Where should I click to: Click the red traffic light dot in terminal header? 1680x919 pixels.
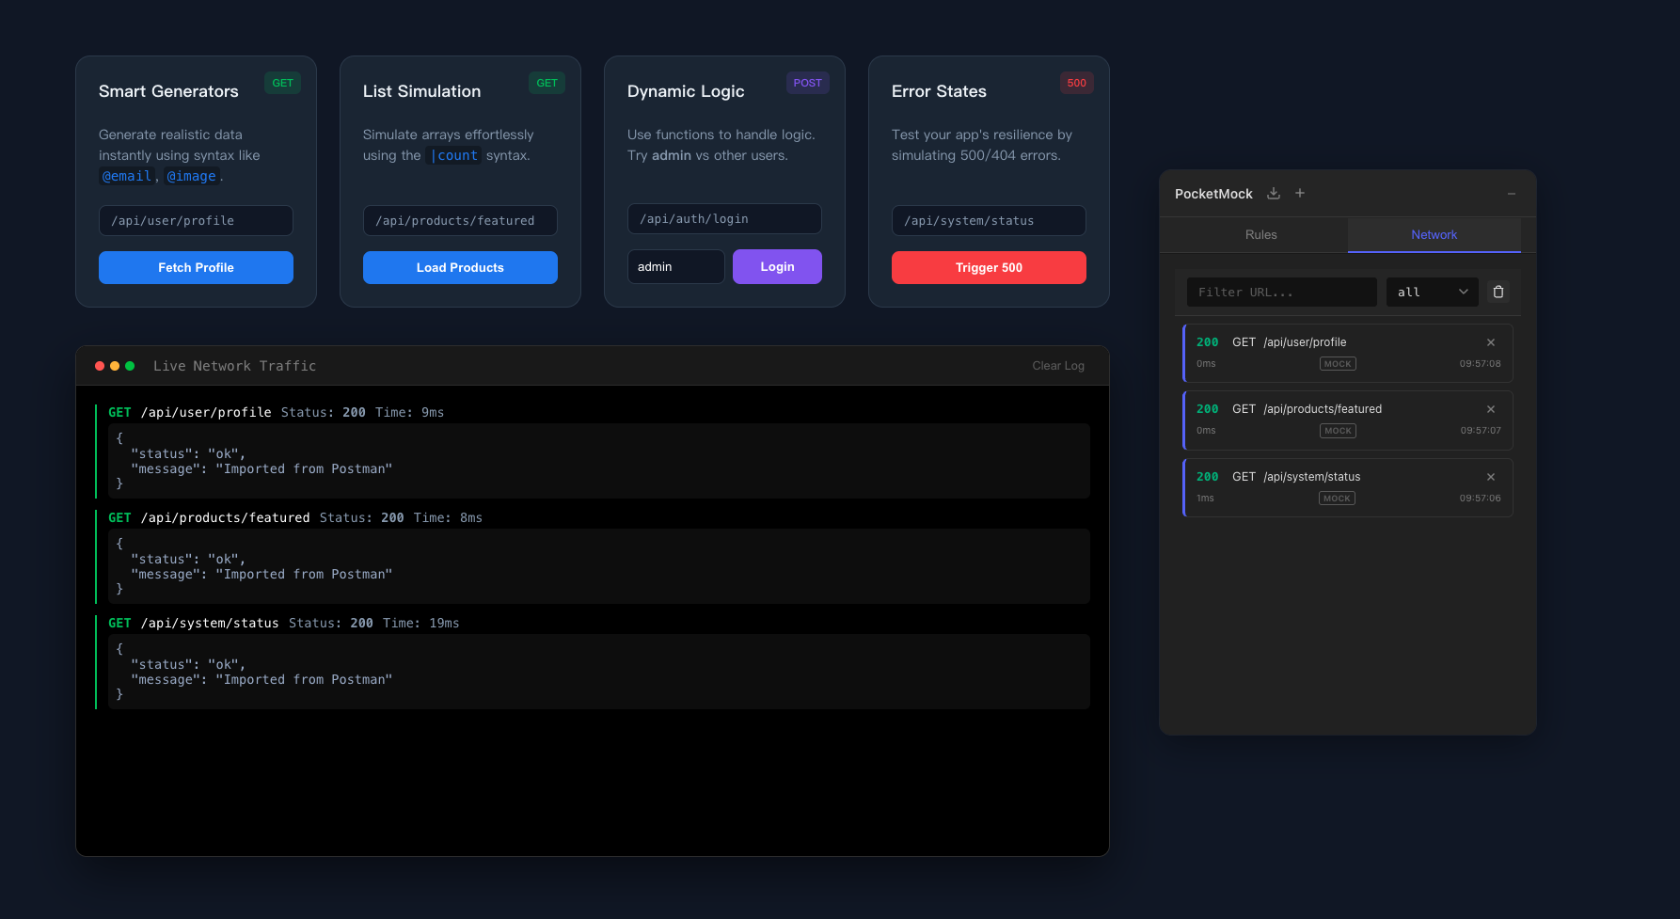coord(100,365)
